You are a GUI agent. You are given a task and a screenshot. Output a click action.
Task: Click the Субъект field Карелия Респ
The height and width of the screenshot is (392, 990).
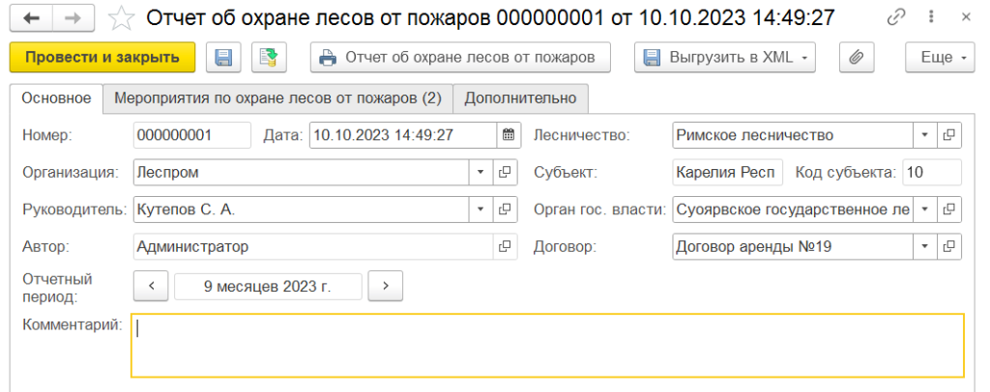coord(727,172)
